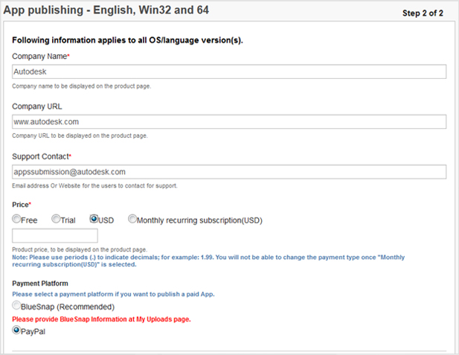The height and width of the screenshot is (355, 459).
Task: Select the USD price radio button
Action: pyautogui.click(x=94, y=220)
